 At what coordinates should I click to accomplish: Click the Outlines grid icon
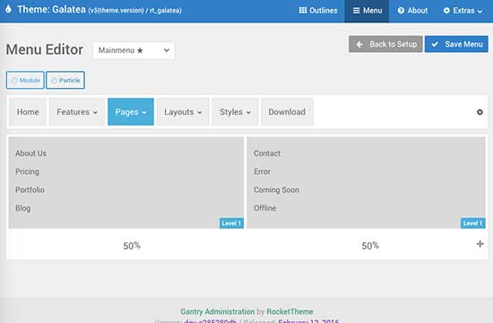(x=302, y=11)
